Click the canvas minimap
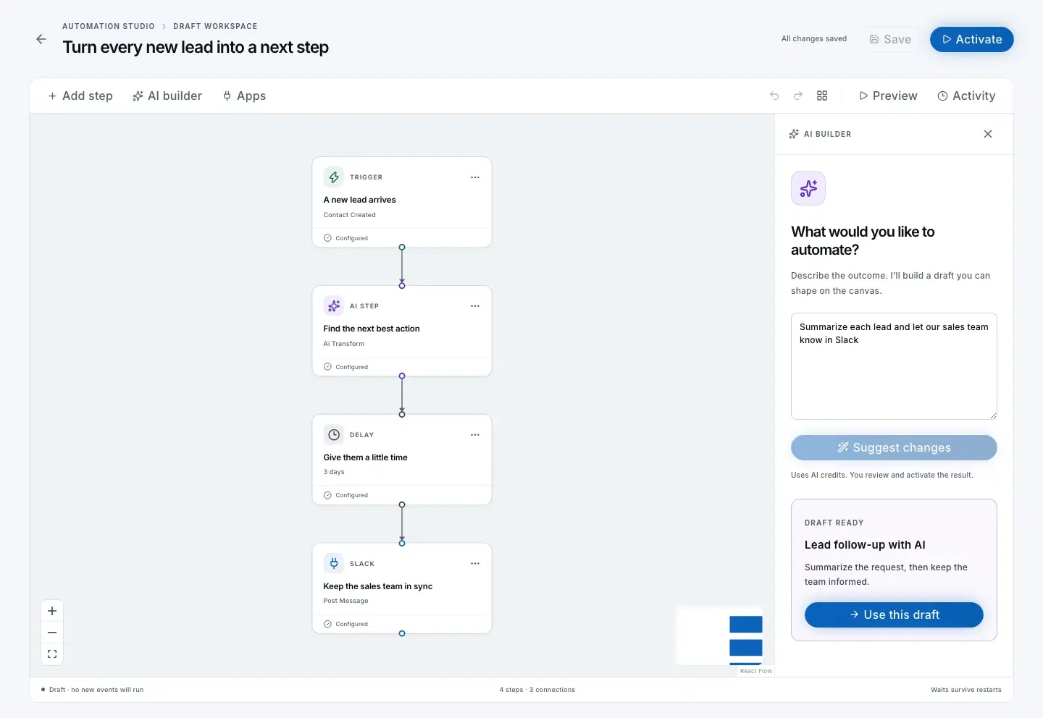The image size is (1043, 718). pos(719,635)
